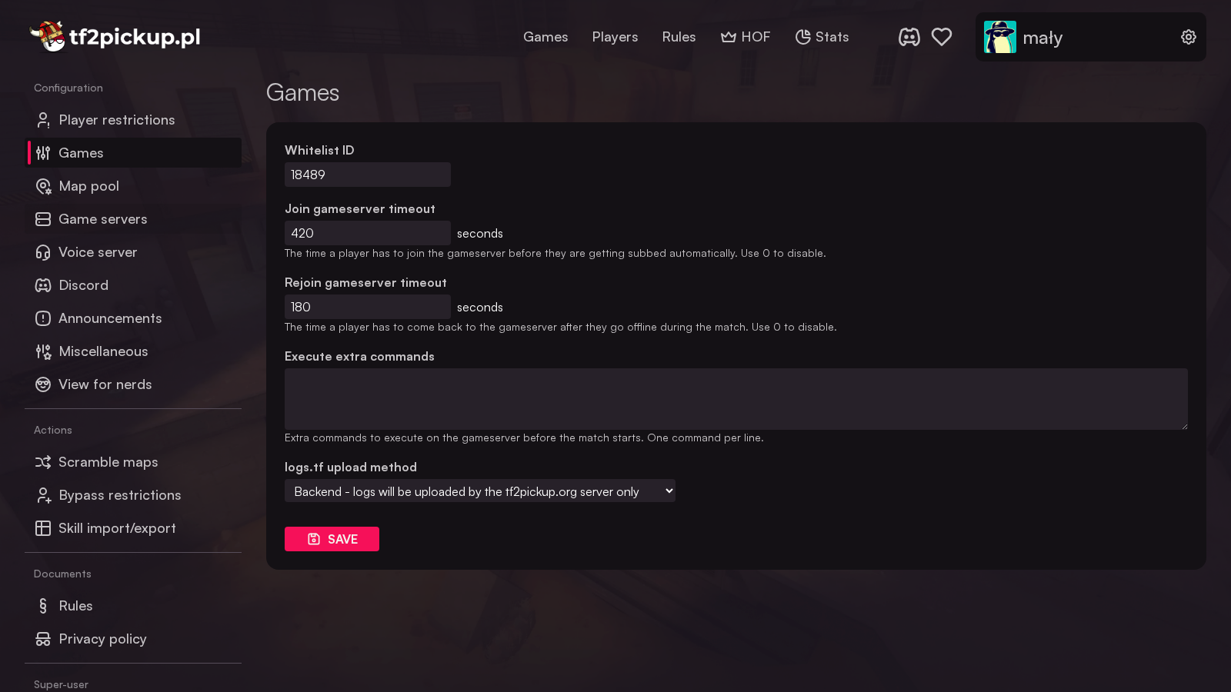Open View for nerds nerd-face icon
The width and height of the screenshot is (1231, 692).
[x=43, y=384]
